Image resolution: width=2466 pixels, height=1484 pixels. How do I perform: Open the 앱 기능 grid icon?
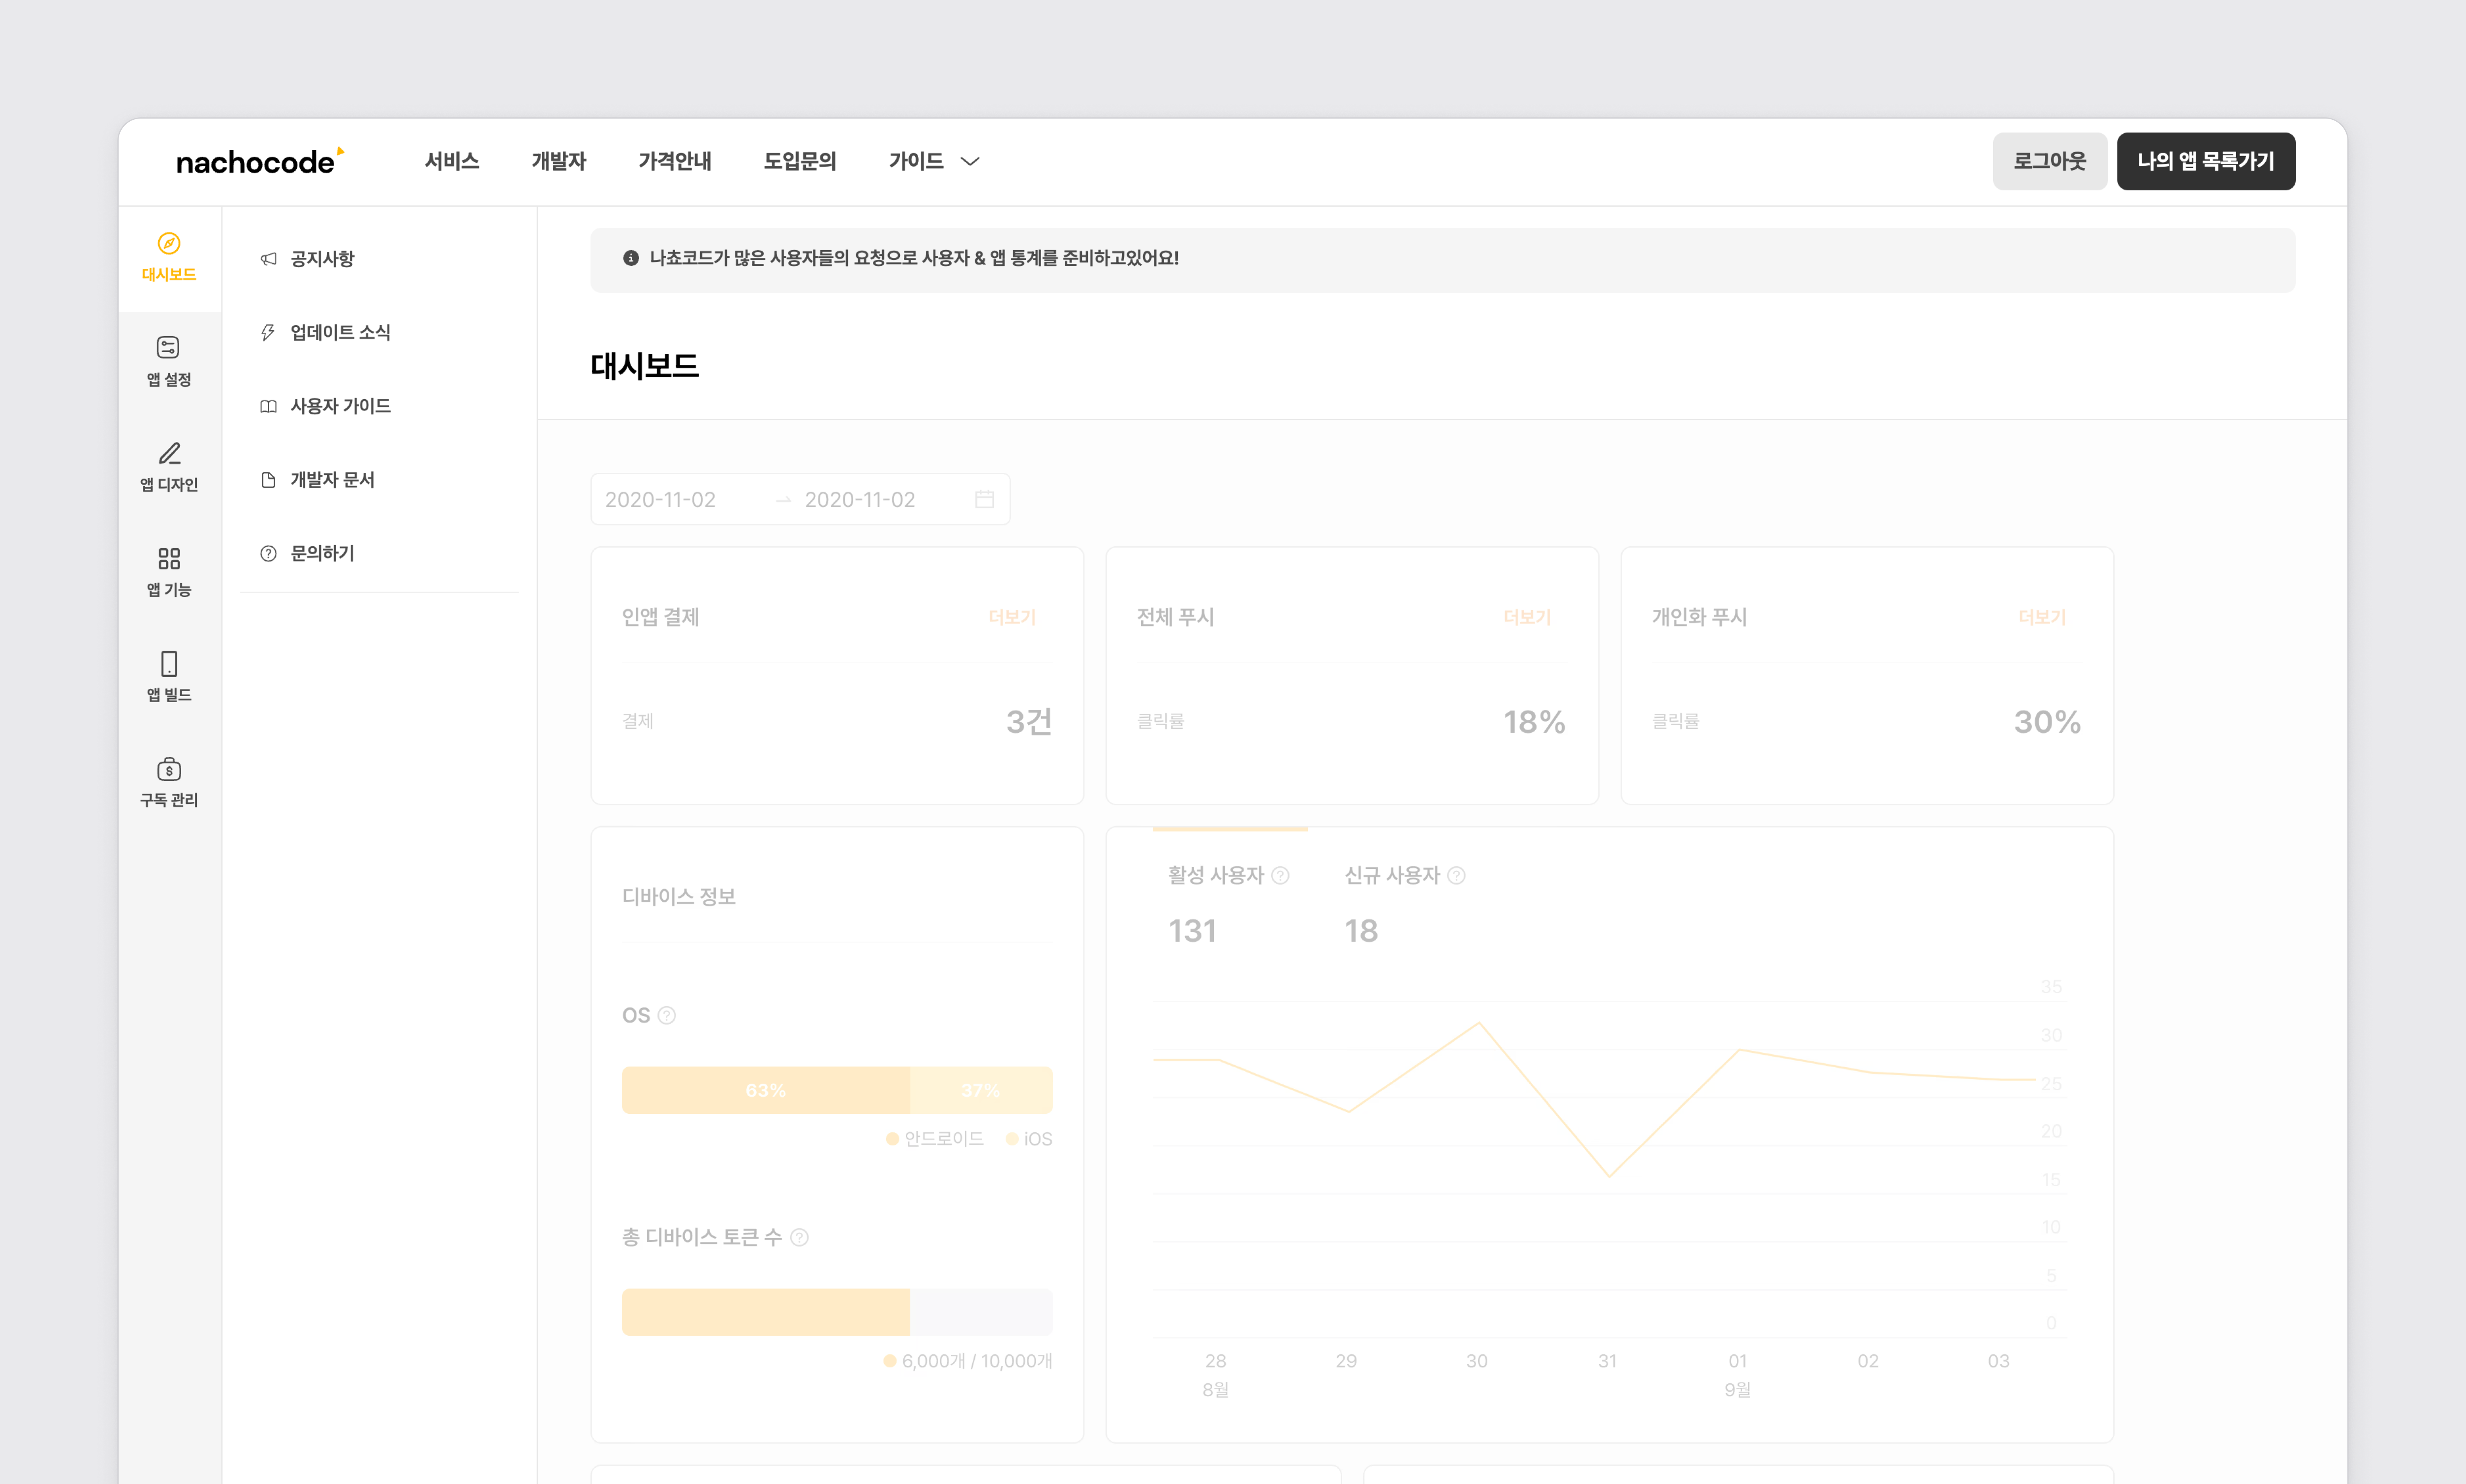pos(169,558)
